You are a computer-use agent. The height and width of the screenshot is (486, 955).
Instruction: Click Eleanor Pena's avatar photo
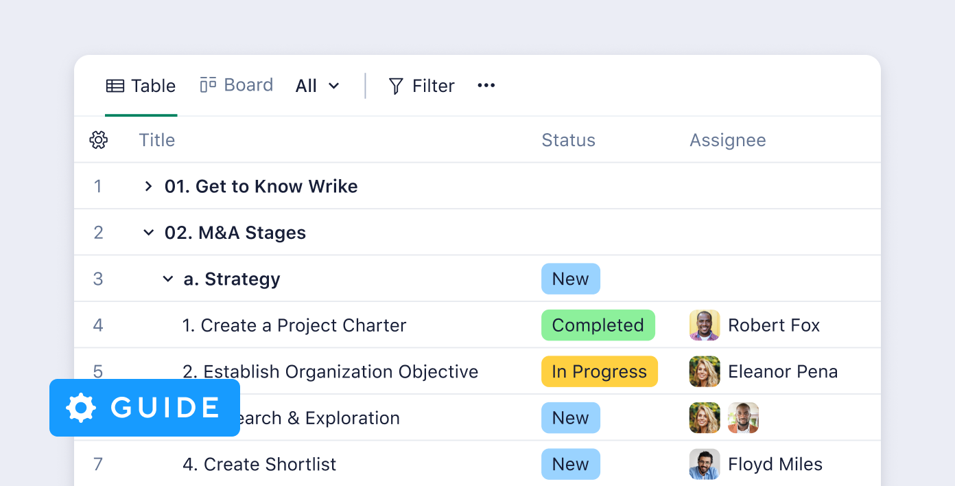(x=705, y=371)
